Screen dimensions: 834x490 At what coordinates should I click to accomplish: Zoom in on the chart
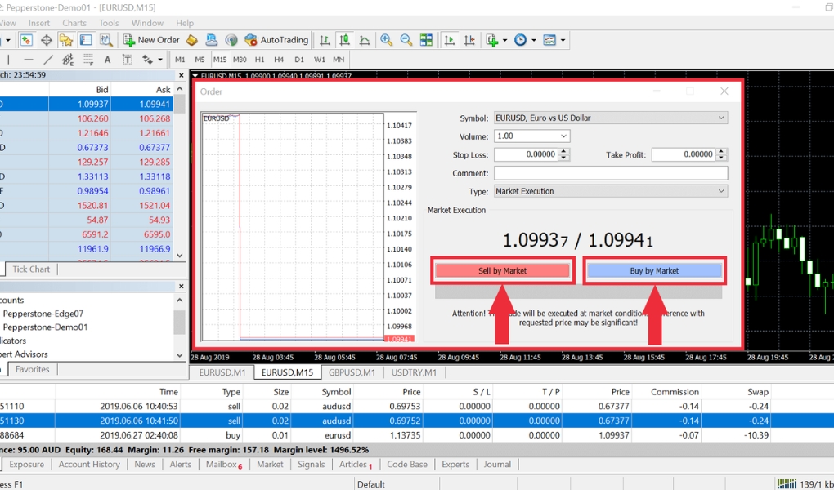[386, 40]
